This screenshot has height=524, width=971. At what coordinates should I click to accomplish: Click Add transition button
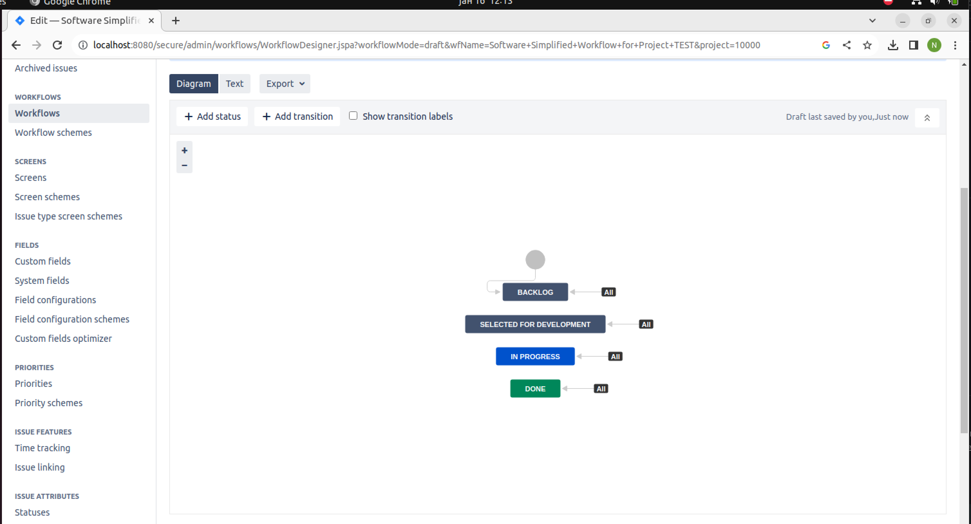(297, 117)
